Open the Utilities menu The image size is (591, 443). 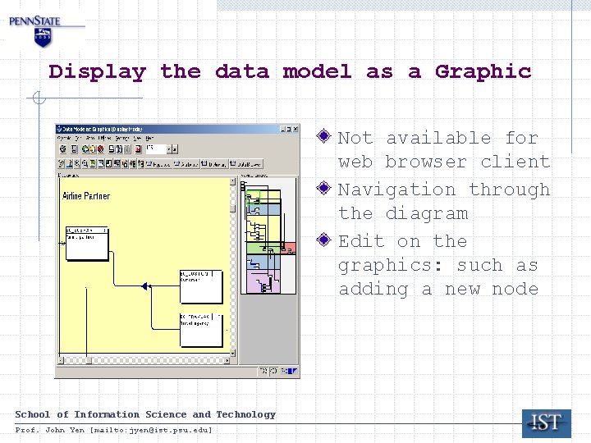click(x=105, y=139)
